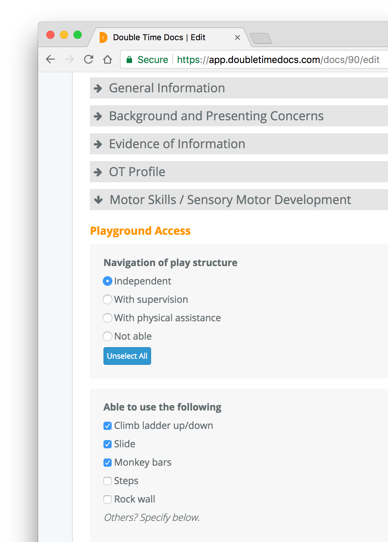Uncheck the Monkey bars checkbox
Viewport: 388px width, 542px height.
(108, 463)
